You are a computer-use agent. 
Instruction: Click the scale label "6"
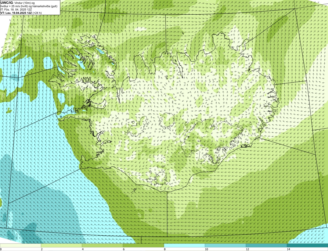(x=124, y=249)
